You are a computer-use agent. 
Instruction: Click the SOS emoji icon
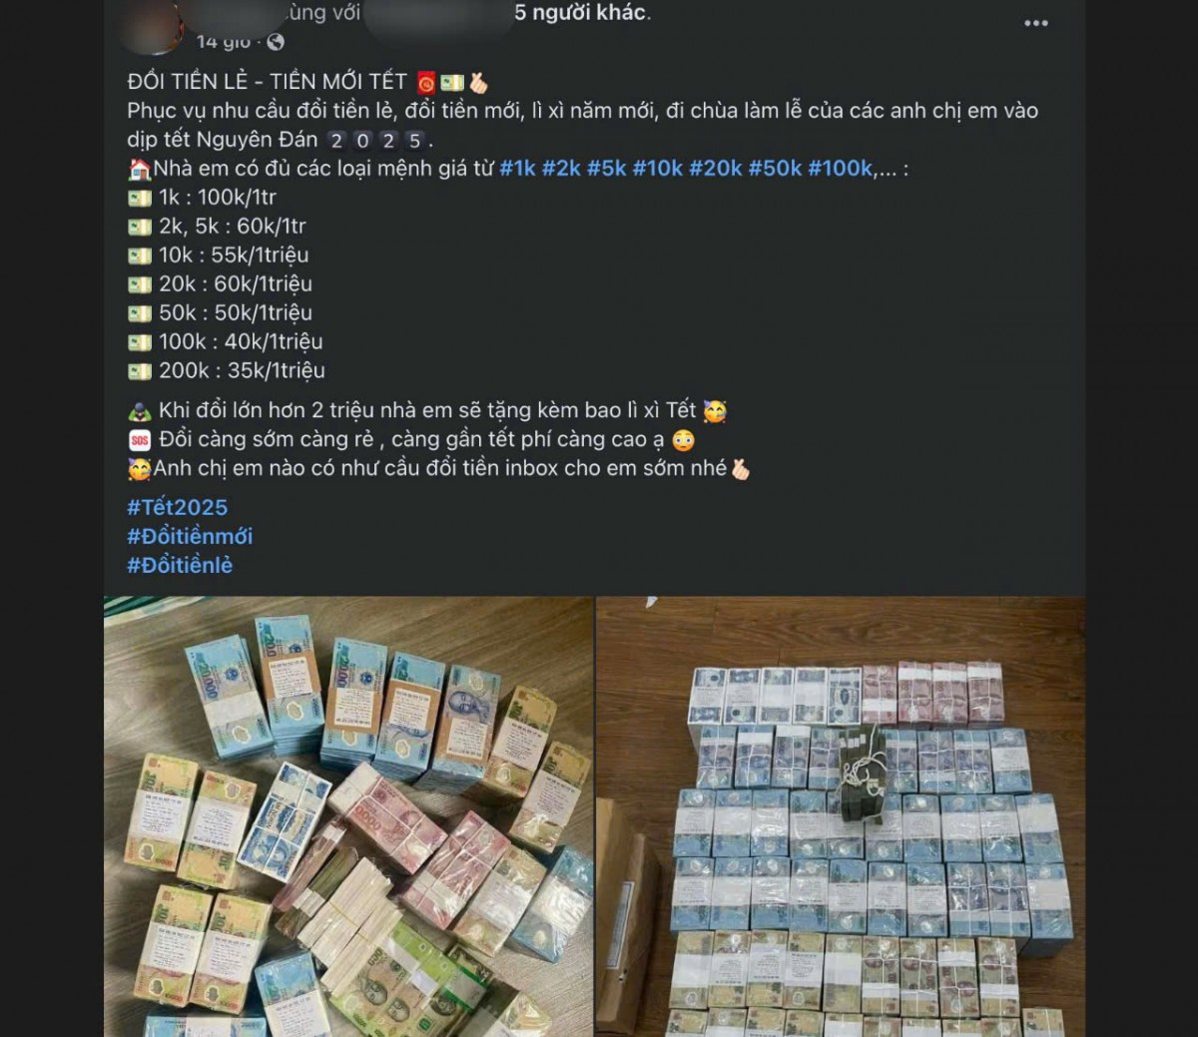[139, 440]
